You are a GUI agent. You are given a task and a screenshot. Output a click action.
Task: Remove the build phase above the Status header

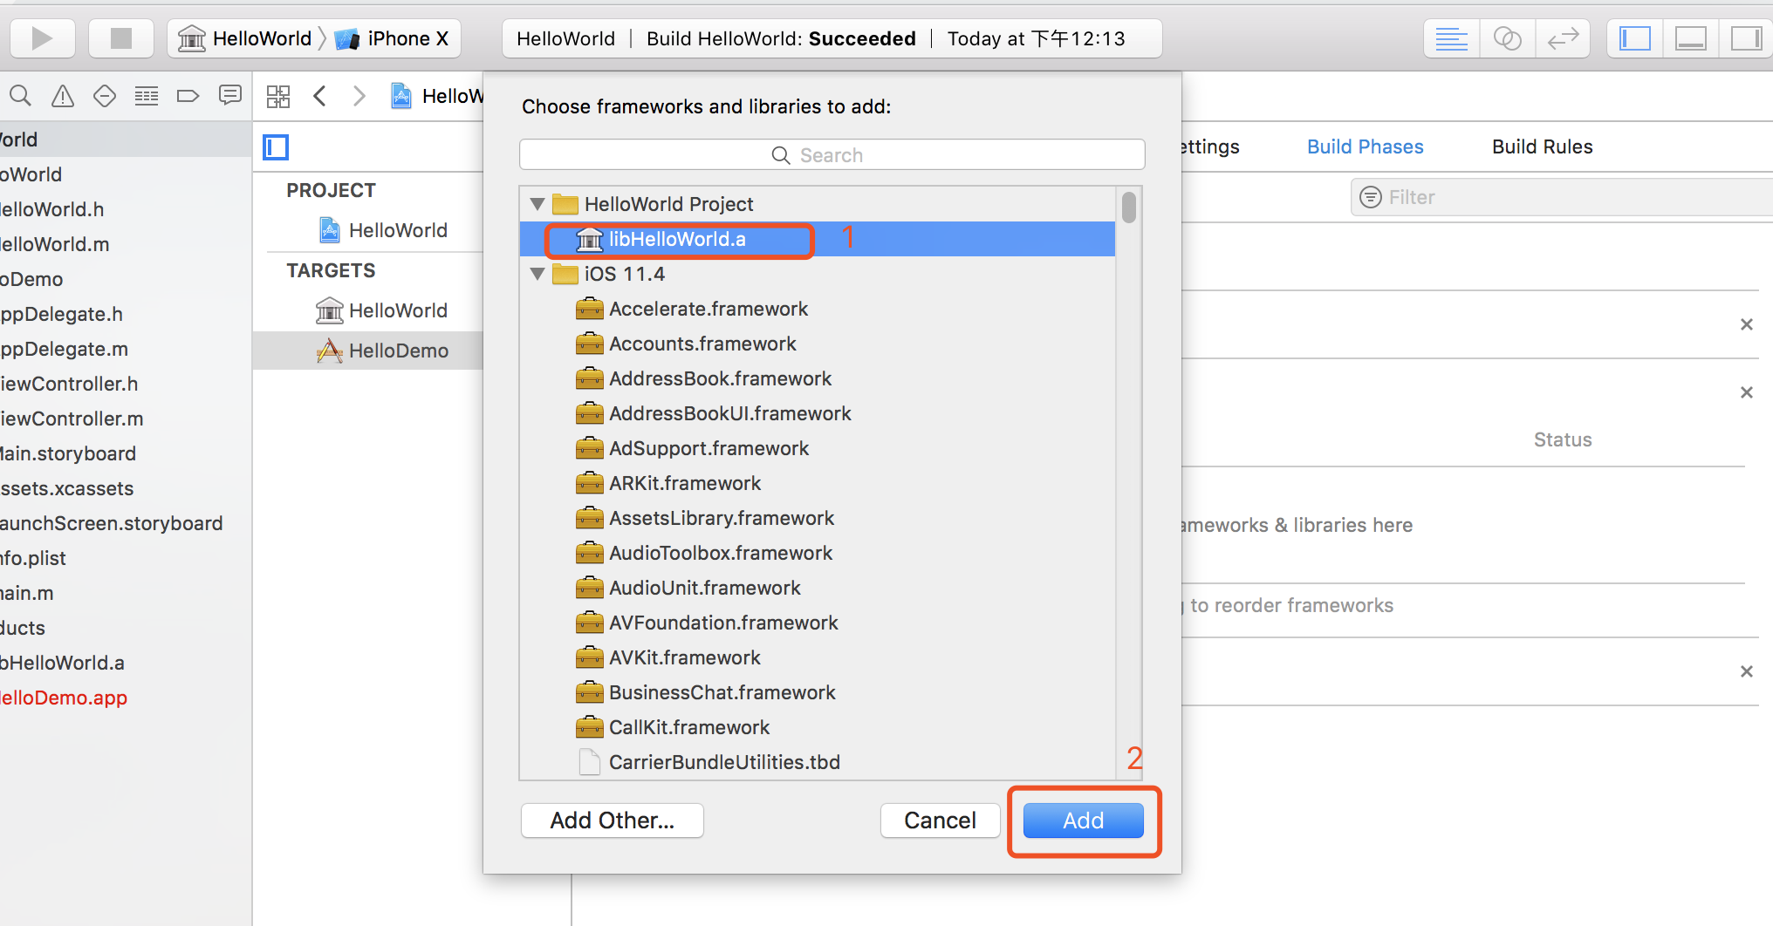[1747, 392]
